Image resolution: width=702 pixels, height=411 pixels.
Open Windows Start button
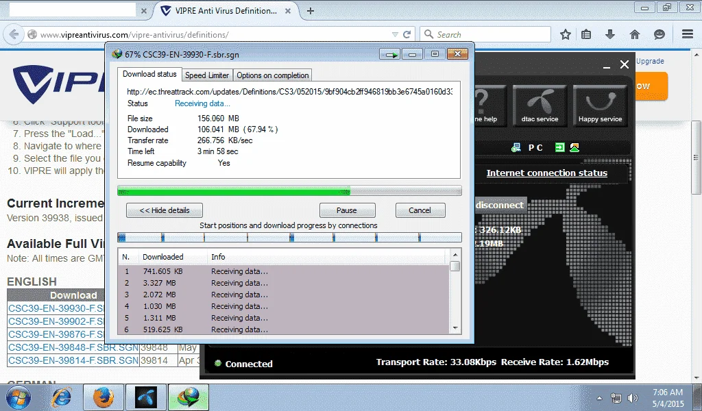click(19, 397)
